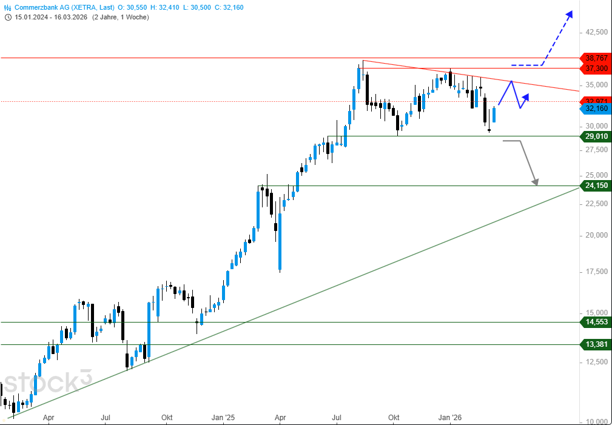This screenshot has height=425, width=612.
Task: Click the green 24,150 support label
Action: pos(597,186)
